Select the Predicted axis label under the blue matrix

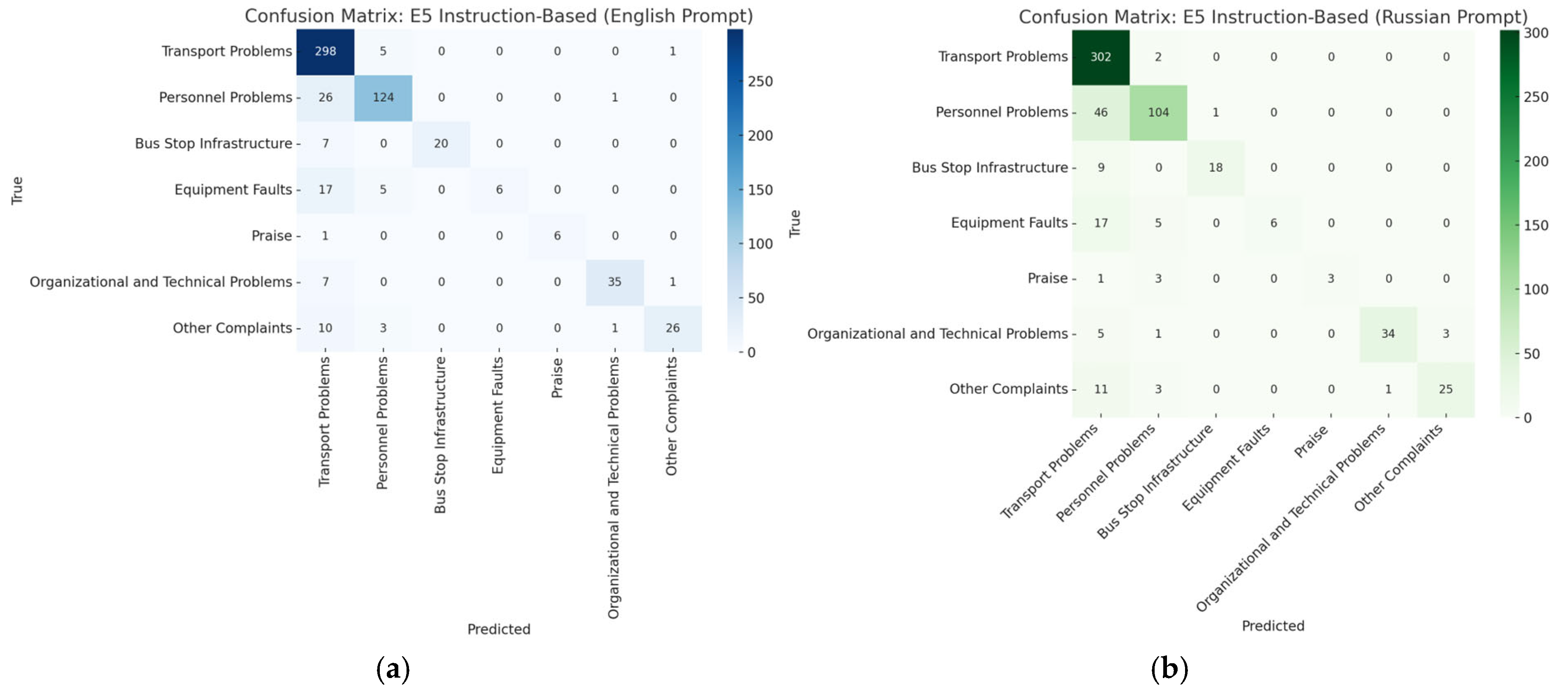(499, 629)
